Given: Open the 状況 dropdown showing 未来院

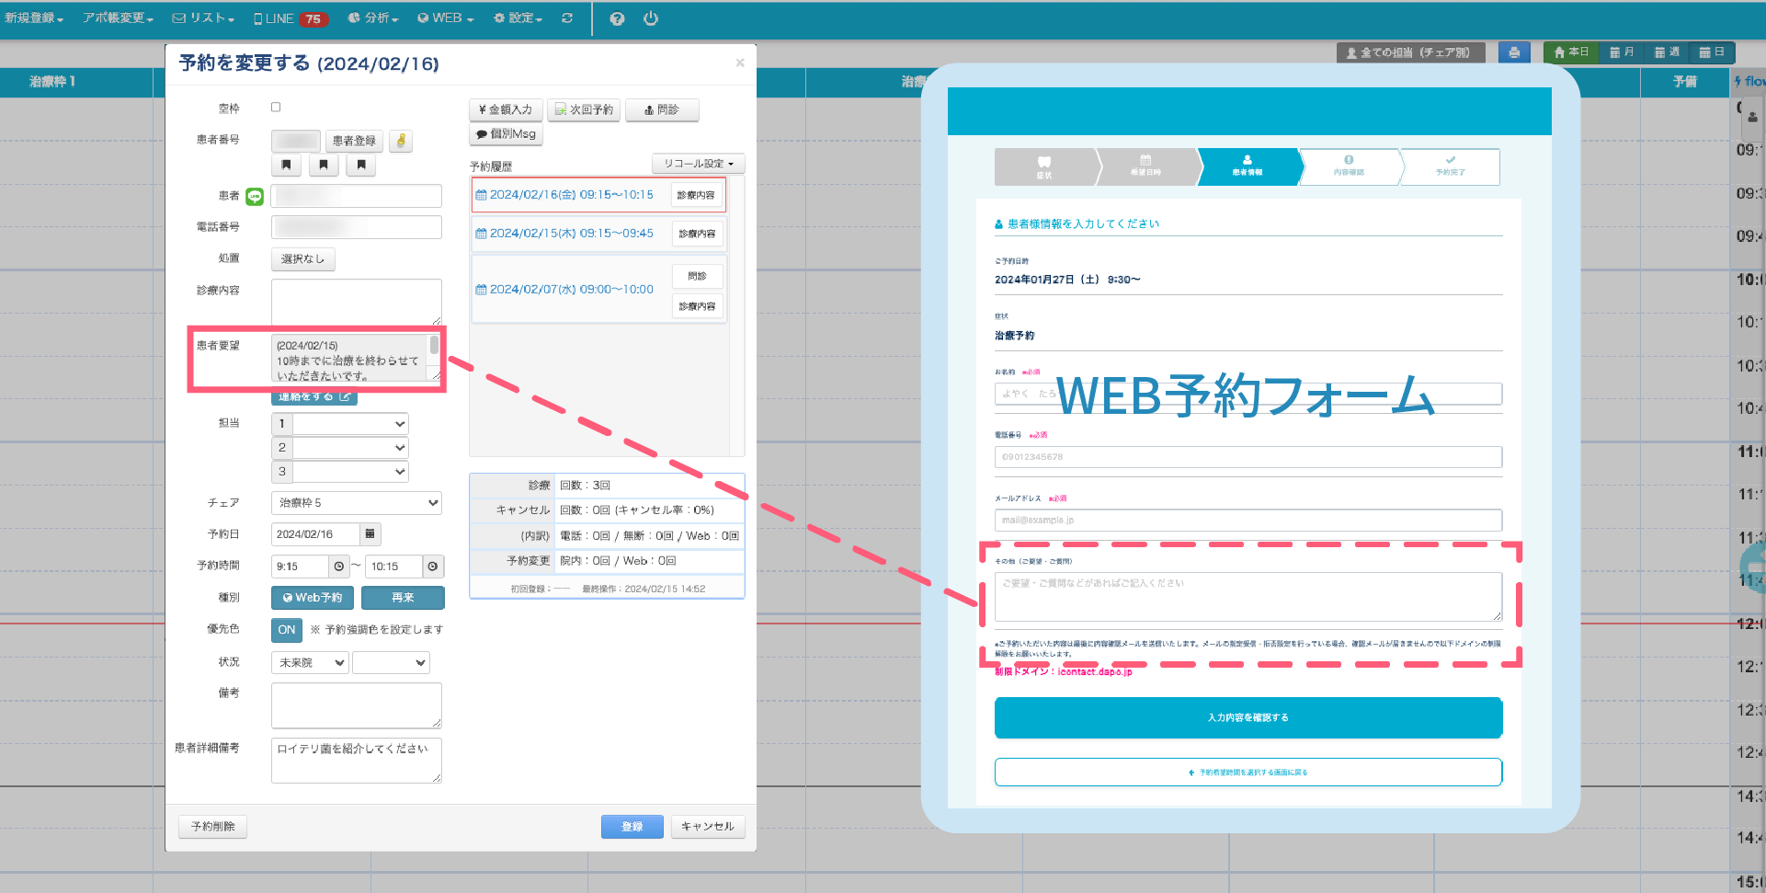Looking at the screenshot, I should [310, 663].
